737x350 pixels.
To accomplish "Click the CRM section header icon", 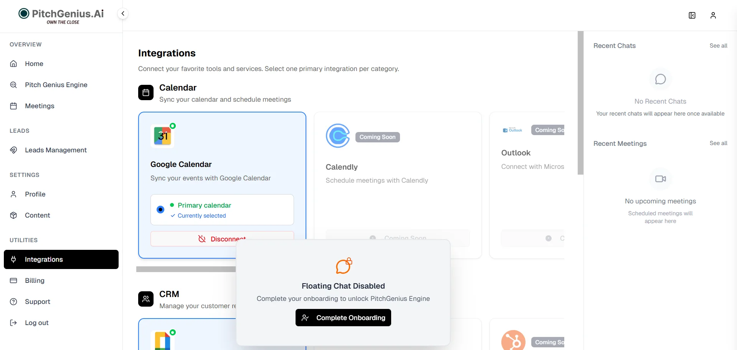I will 146,299.
